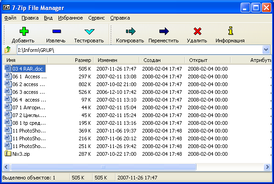Select file named 06 2 access …

tap(29, 84)
